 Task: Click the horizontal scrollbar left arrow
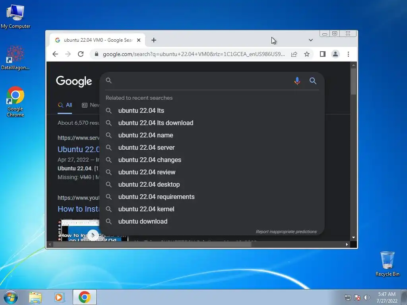point(50,244)
